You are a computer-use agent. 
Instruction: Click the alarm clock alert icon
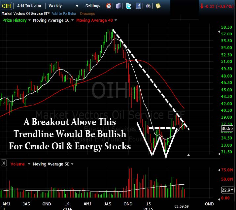pyautogui.click(x=109, y=6)
